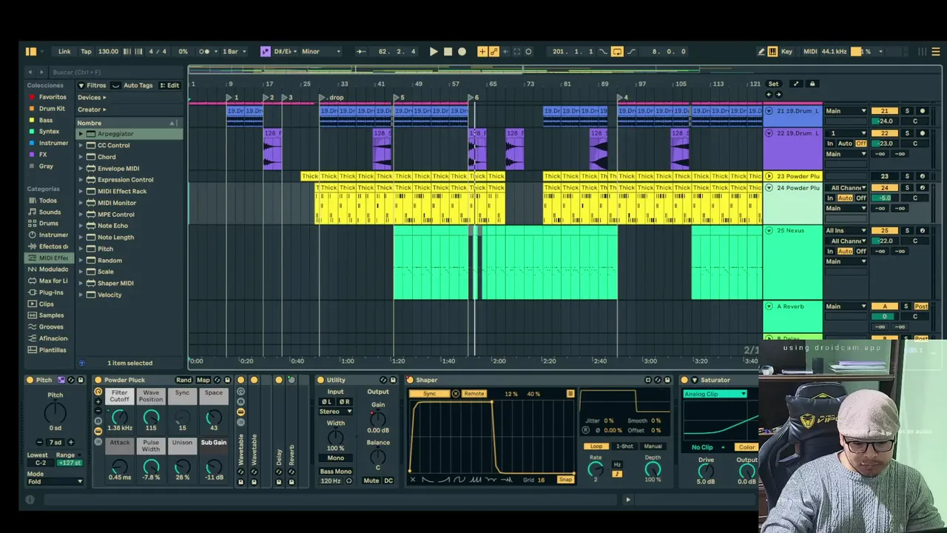The image size is (947, 533).
Task: Click the .drop locator marker
Action: coord(332,98)
